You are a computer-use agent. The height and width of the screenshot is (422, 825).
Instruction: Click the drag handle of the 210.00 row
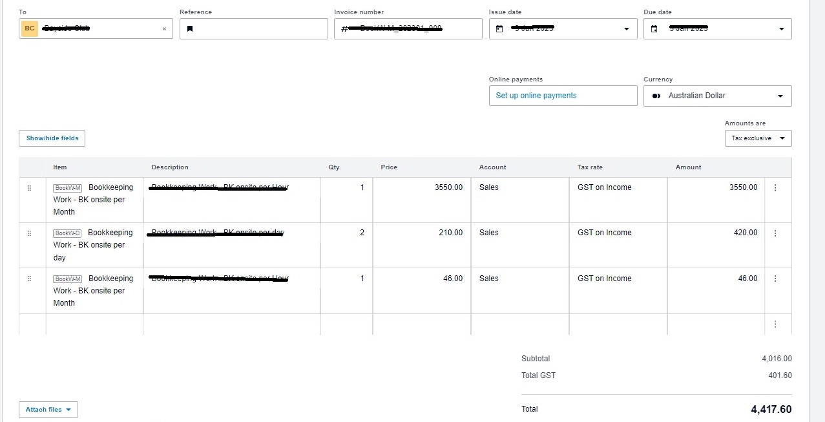(29, 233)
